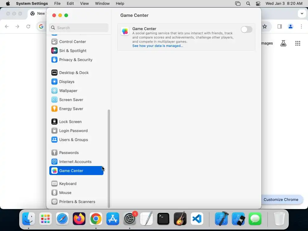Viewport: 308px width, 231px height.
Task: Click the sidebar scrollbar
Action: [109, 159]
